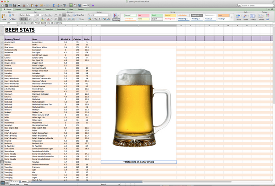
Task: Click the Filter funnel icon
Action: (65, 5)
